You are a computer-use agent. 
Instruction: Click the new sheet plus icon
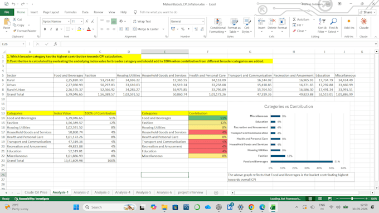[x=216, y=192]
